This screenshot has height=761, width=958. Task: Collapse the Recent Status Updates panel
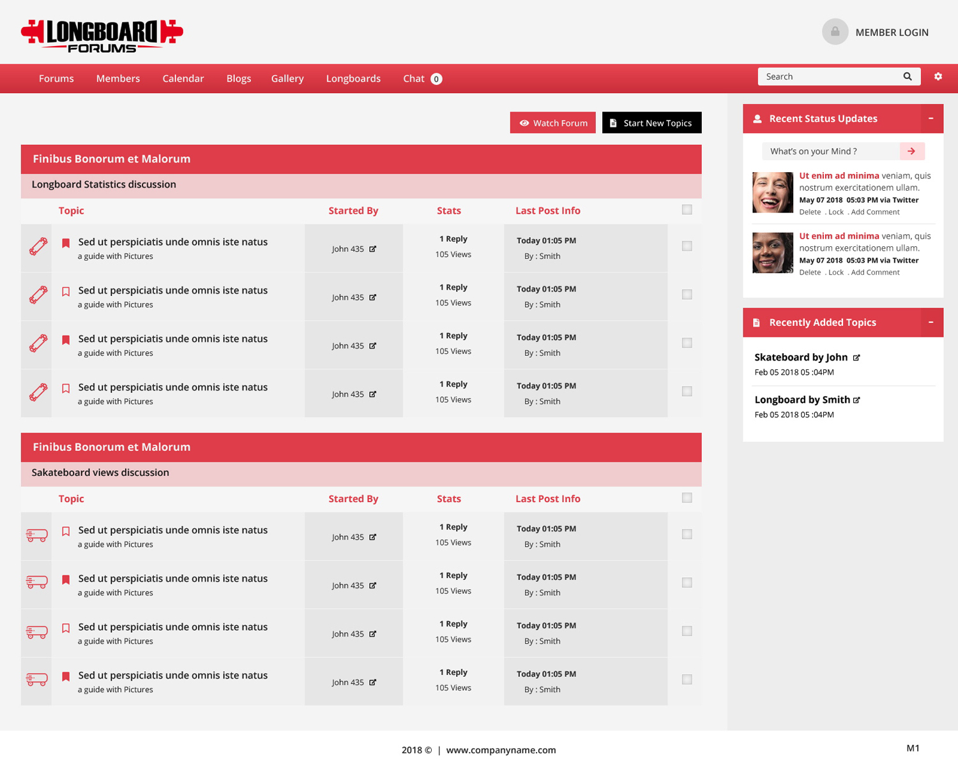pyautogui.click(x=931, y=119)
